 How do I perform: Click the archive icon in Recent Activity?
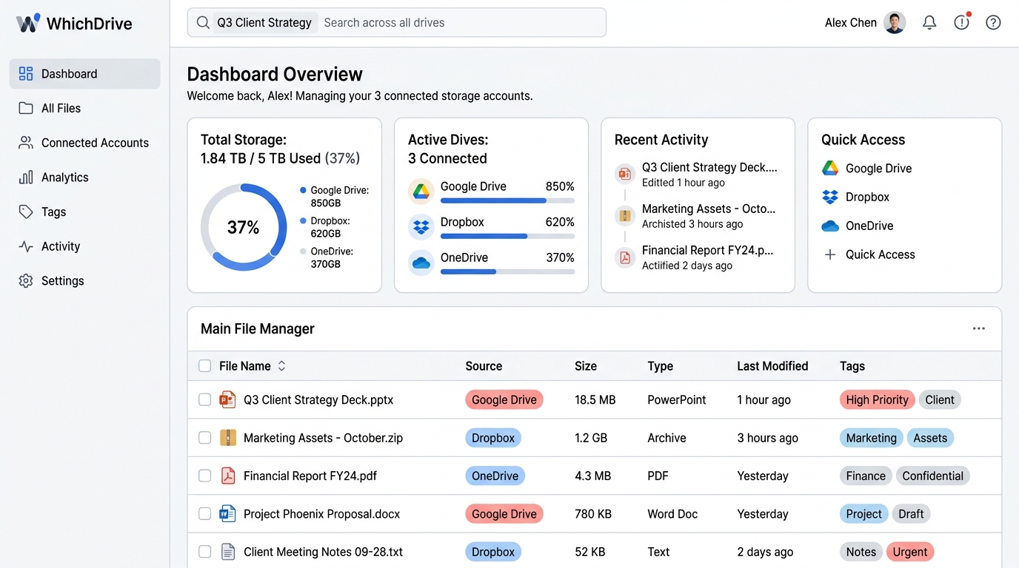click(x=625, y=216)
